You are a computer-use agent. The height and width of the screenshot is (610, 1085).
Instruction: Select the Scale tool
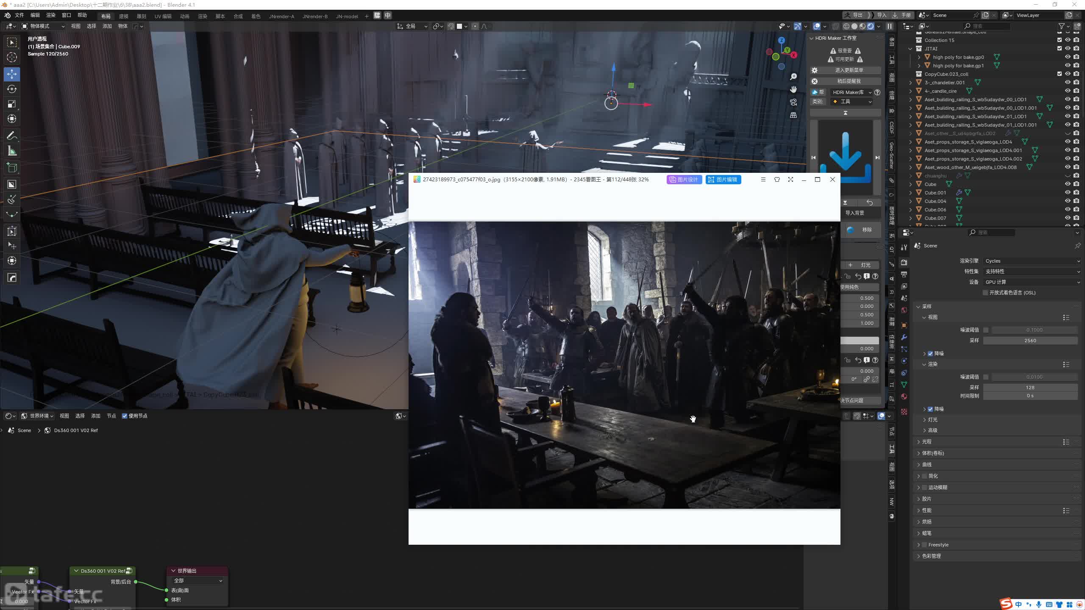pyautogui.click(x=12, y=104)
